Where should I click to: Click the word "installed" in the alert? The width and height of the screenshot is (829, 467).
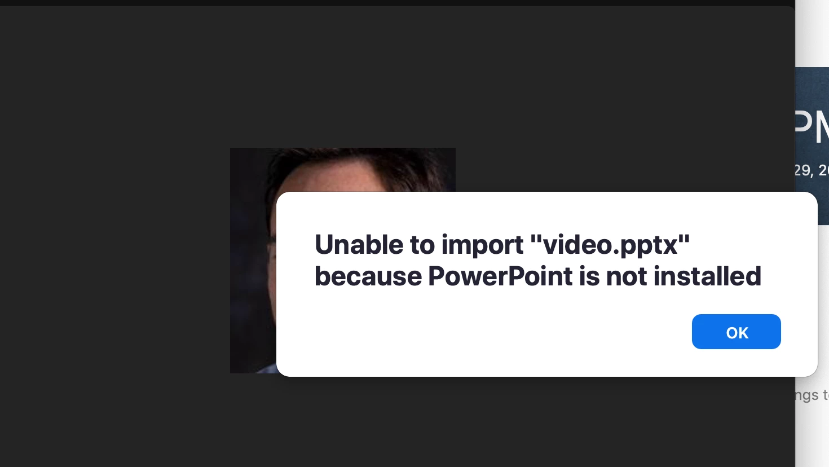707,276
